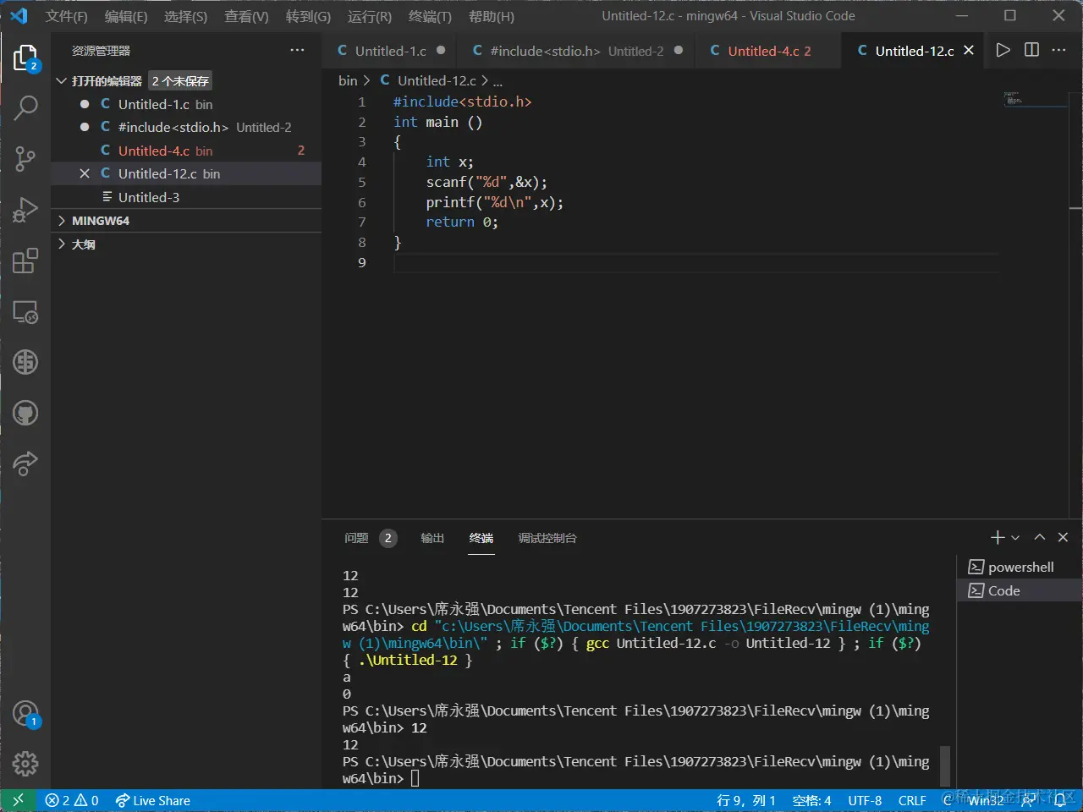Switch to the 问题 panel tab
The image size is (1083, 812).
(x=356, y=538)
